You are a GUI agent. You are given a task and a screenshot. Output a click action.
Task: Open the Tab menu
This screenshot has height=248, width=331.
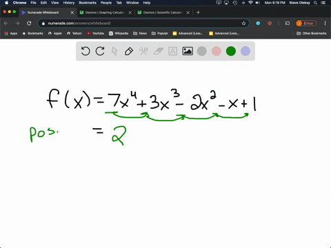pyautogui.click(x=119, y=3)
